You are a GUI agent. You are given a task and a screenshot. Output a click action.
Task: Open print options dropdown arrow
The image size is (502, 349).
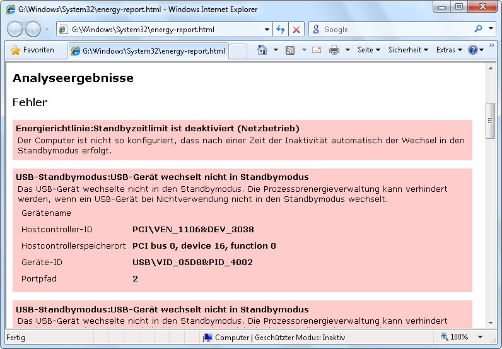(347, 50)
